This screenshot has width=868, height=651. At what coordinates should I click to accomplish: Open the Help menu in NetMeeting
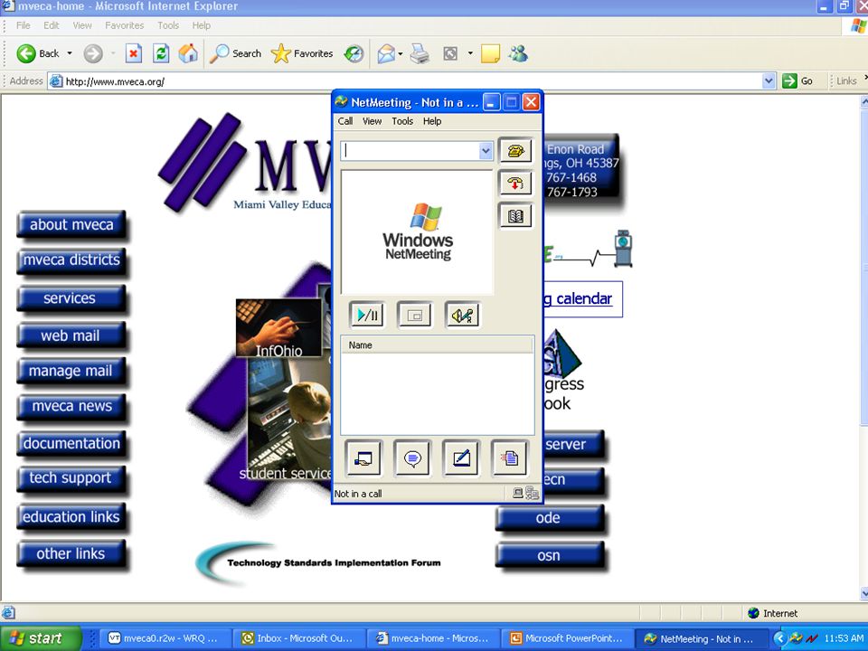point(432,121)
